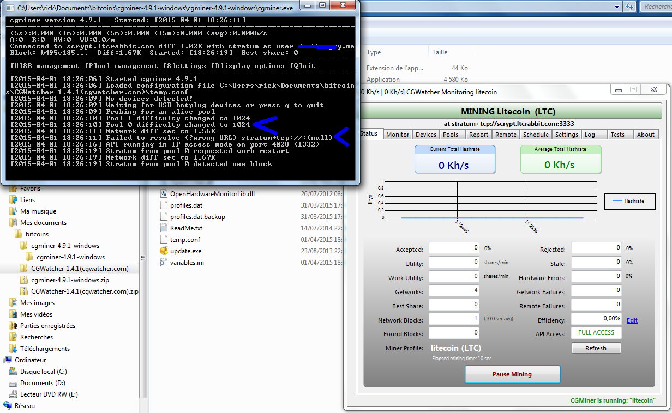Screen dimensions: 672x413
Task: Open Téléchargements folder icon
Action: click(x=13, y=349)
